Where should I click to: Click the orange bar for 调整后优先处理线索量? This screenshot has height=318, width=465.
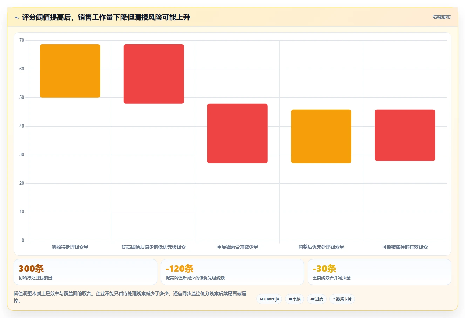coord(321,136)
